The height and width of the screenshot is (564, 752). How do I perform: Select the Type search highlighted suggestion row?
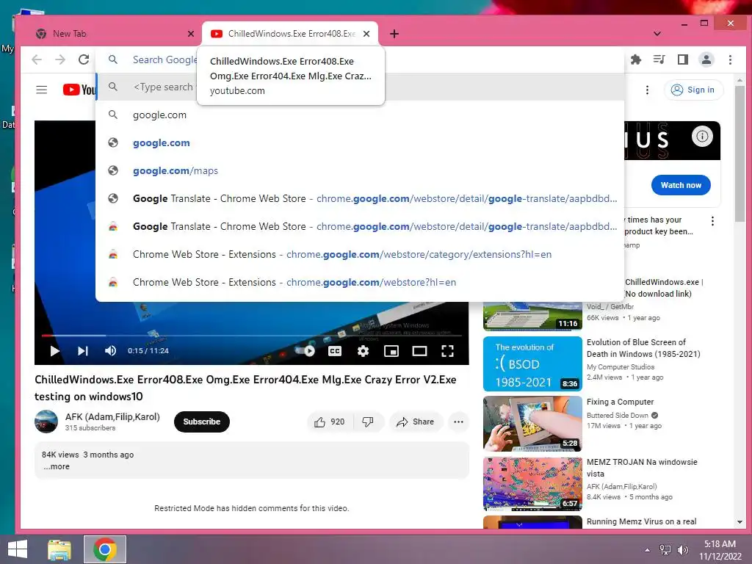click(x=360, y=87)
